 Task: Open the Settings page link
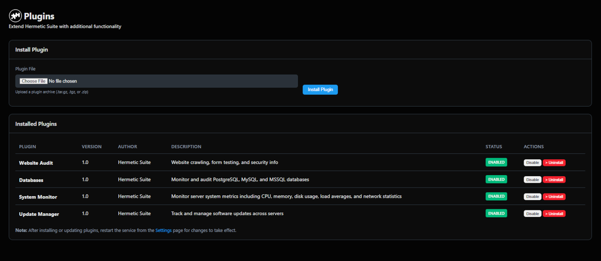(x=163, y=231)
